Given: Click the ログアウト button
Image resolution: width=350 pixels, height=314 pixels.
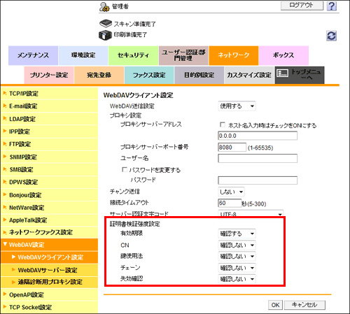Looking at the screenshot, I should [302, 6].
